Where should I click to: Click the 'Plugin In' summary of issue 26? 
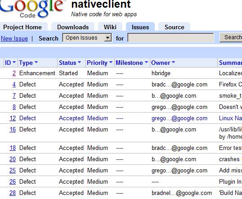[x=230, y=182]
